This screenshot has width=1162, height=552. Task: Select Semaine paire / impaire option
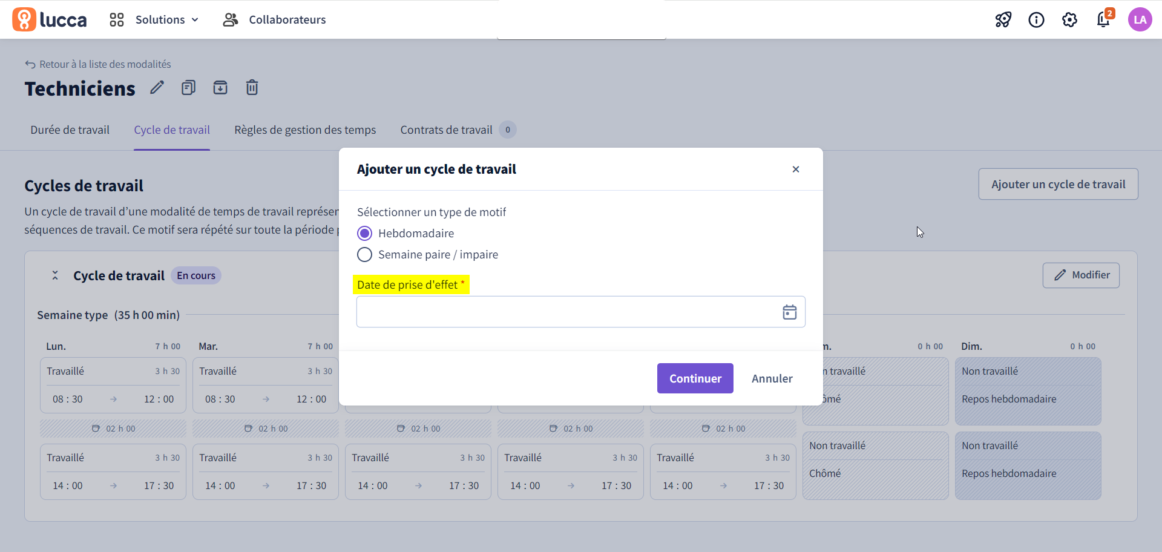[365, 255]
